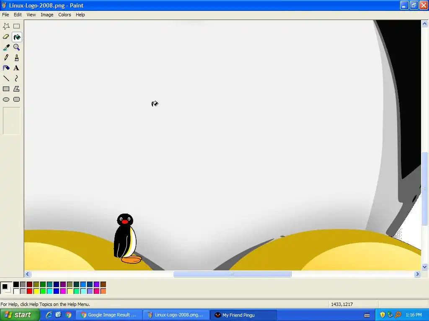This screenshot has width=429, height=321.
Task: Pick the lime green swatch
Action: pyautogui.click(x=43, y=291)
